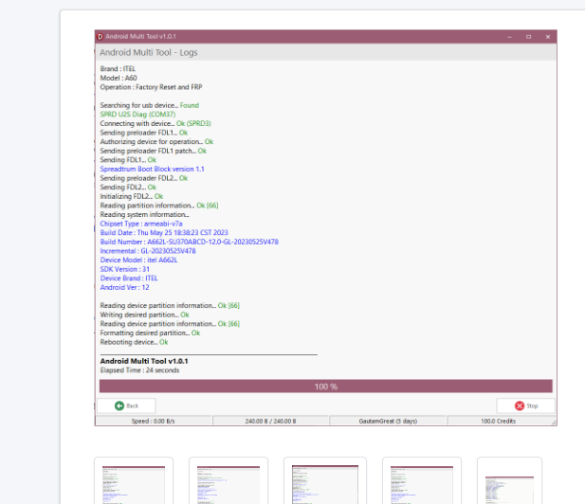The width and height of the screenshot is (585, 504).
Task: Click 'Formatting desired partition.. Ok' log line
Action: 151,333
